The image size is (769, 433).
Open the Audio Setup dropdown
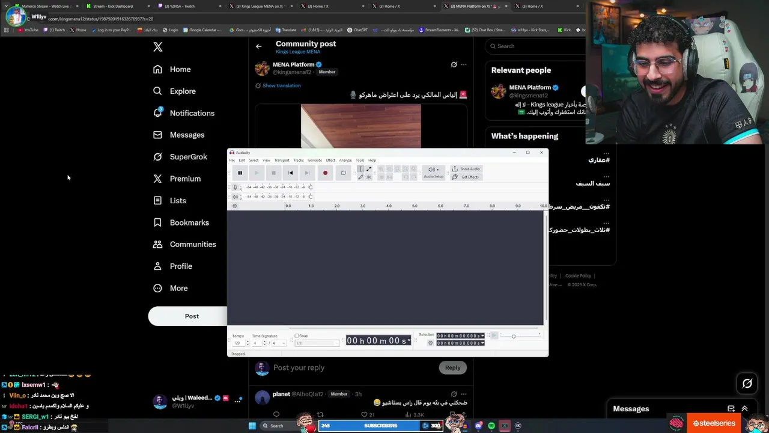[x=433, y=173]
